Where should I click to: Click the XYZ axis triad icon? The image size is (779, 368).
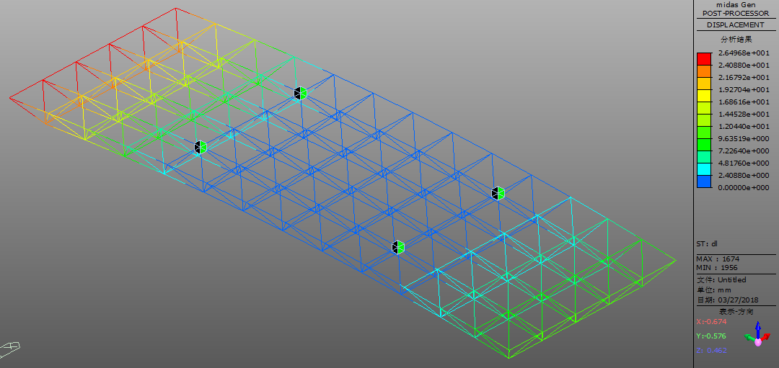click(757, 335)
